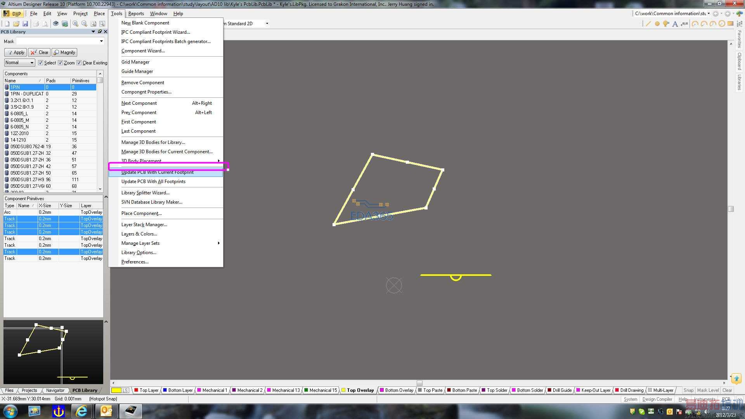
Task: Select the Place Pad tool icon
Action: 657,24
